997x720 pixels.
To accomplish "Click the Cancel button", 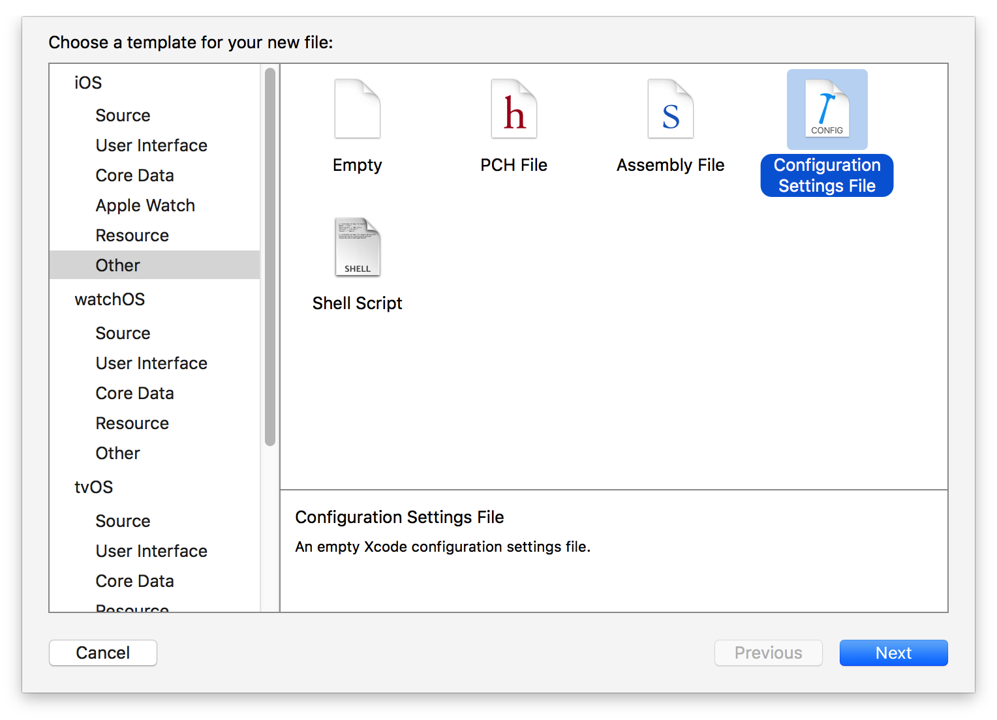I will tap(103, 653).
